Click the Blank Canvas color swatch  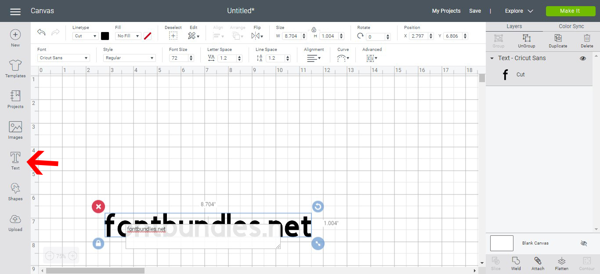tap(502, 243)
